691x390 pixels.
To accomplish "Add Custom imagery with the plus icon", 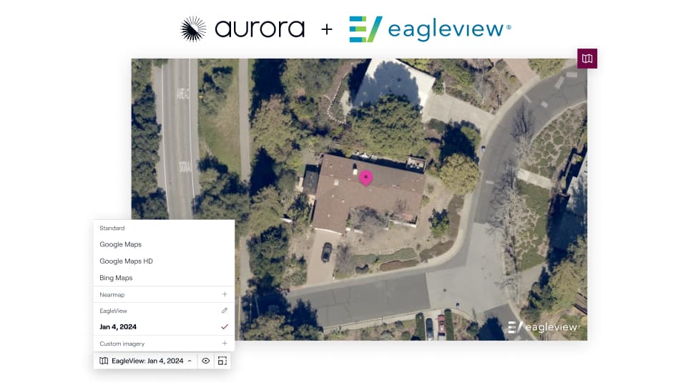I will click(x=225, y=344).
